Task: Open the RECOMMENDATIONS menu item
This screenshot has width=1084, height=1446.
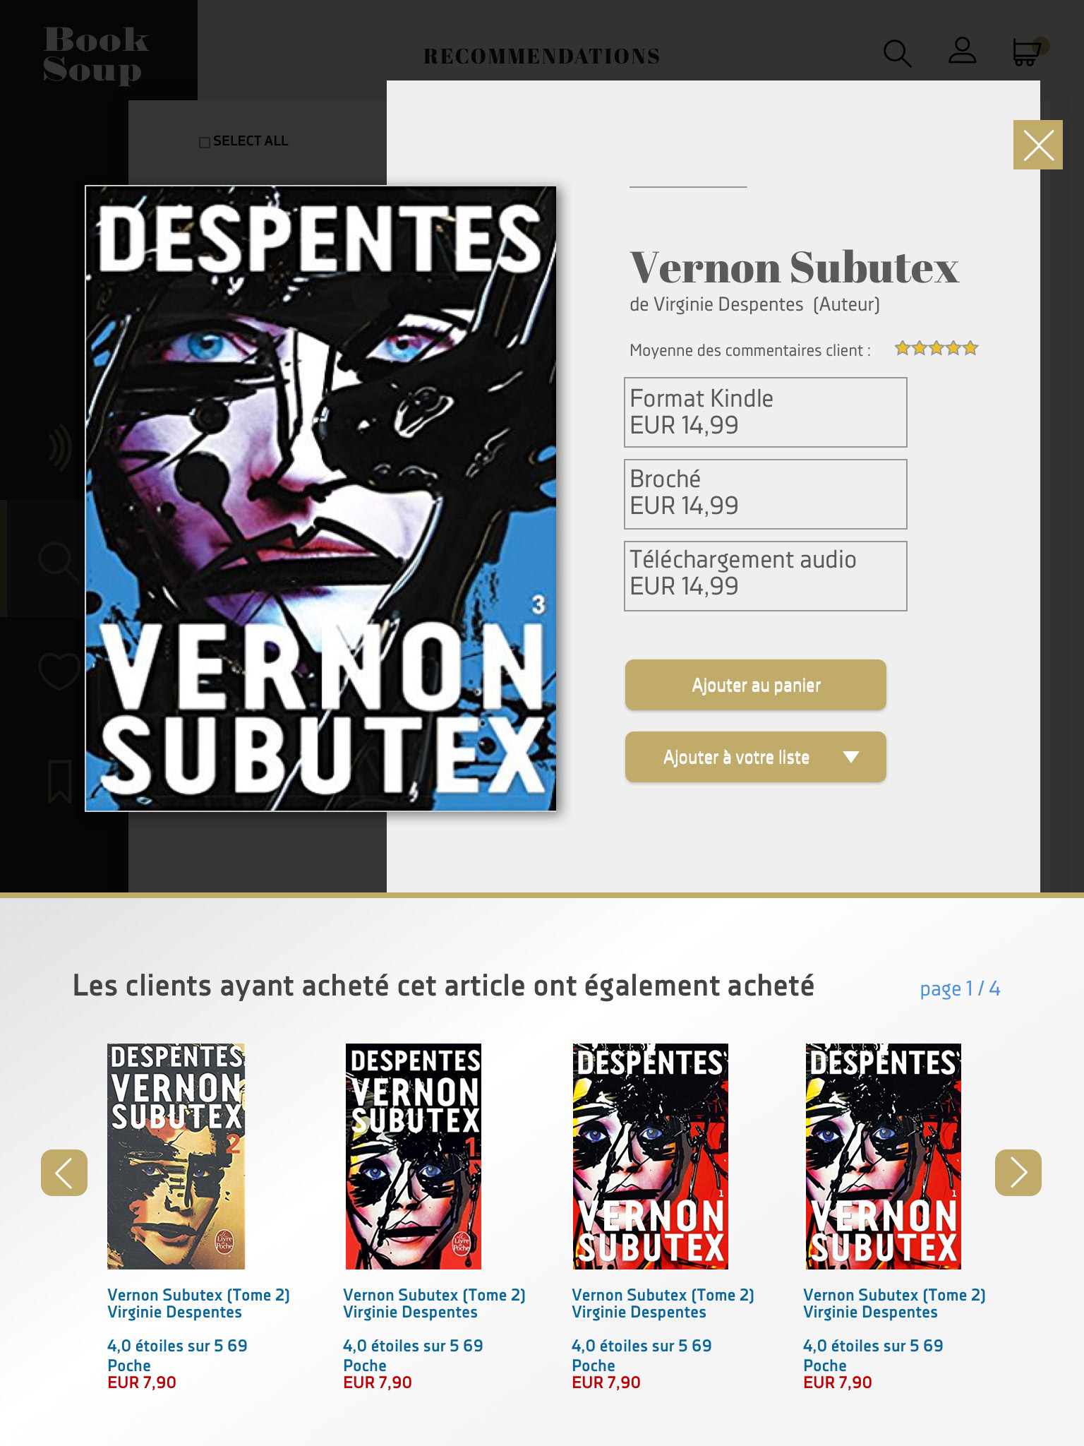Action: (x=541, y=56)
